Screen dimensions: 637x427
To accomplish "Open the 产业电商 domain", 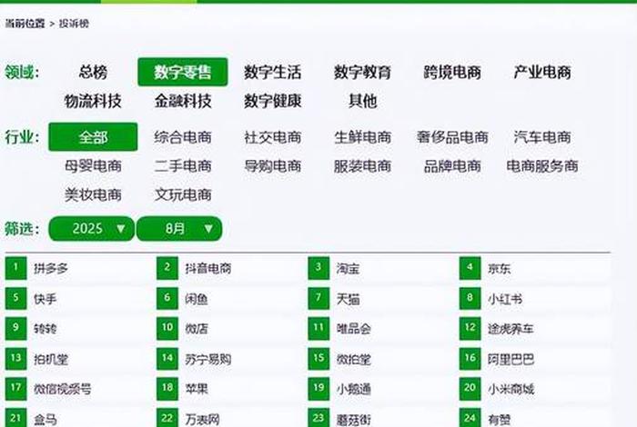I will point(542,72).
